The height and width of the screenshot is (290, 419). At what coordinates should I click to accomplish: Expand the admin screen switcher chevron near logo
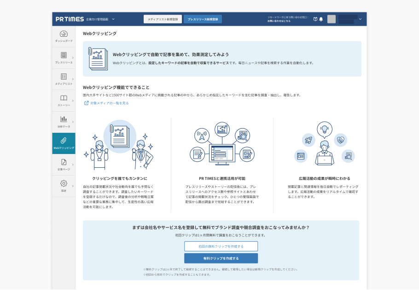pyautogui.click(x=113, y=19)
